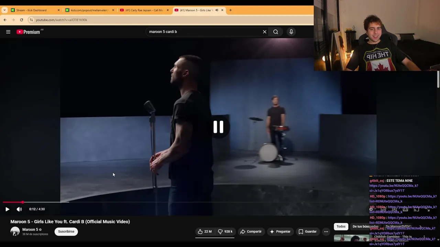Toggle subtitles button in player
The height and width of the screenshot is (247, 440).
383,209
